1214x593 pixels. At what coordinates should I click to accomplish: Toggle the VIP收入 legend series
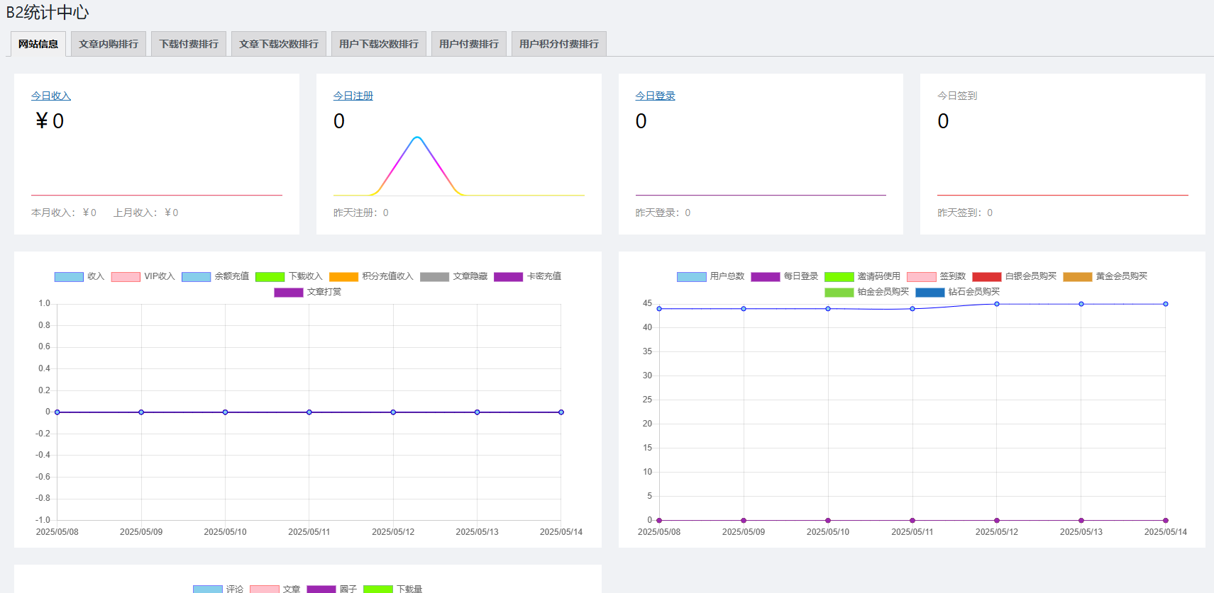click(143, 276)
